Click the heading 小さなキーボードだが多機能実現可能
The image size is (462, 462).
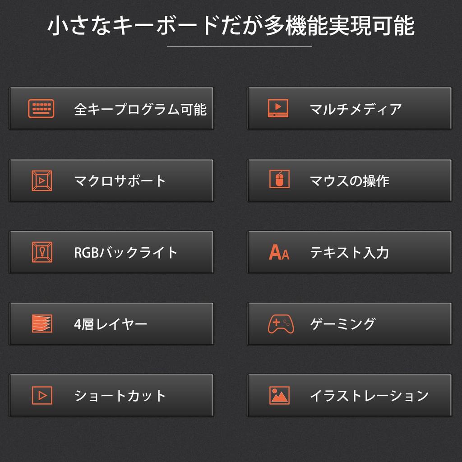click(231, 26)
